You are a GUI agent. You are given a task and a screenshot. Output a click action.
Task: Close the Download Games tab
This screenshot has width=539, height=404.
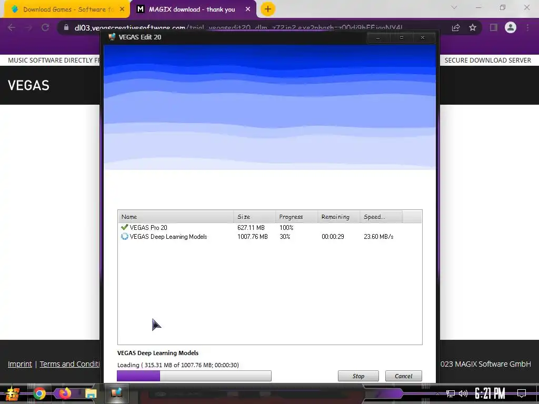[x=122, y=9]
